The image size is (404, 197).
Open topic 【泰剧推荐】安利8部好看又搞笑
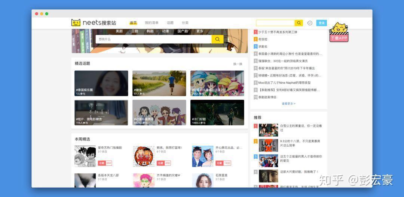pyautogui.click(x=289, y=90)
